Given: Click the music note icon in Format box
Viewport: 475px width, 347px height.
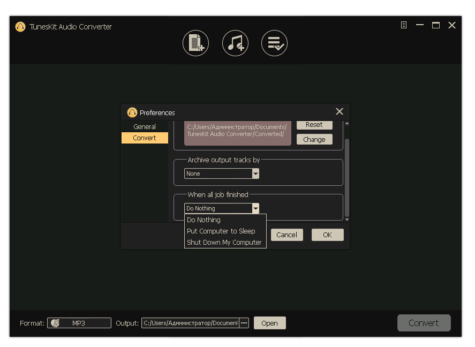Looking at the screenshot, I should click(x=55, y=323).
